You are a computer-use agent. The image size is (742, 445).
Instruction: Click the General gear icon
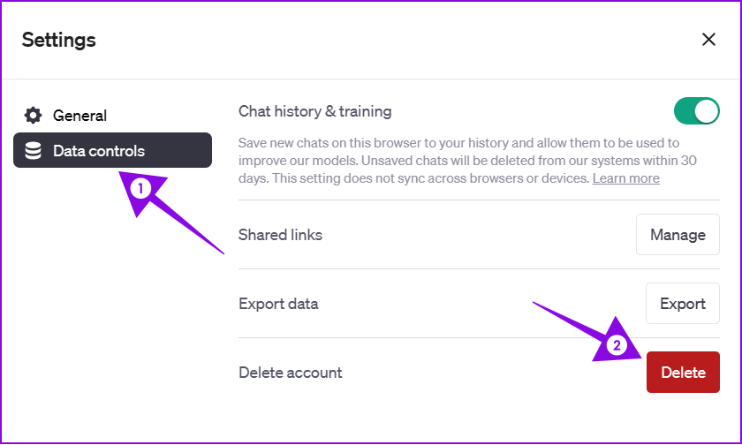pyautogui.click(x=34, y=116)
